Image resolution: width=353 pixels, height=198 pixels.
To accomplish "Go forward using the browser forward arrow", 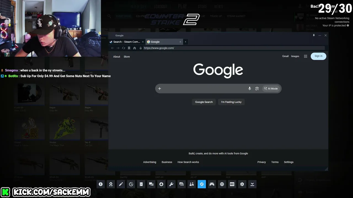I will pyautogui.click(x=118, y=48).
